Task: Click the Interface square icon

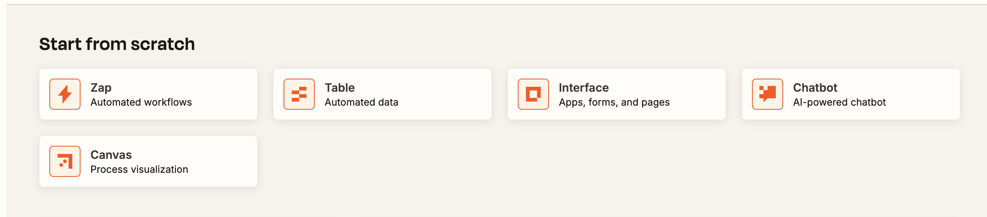Action: [533, 94]
